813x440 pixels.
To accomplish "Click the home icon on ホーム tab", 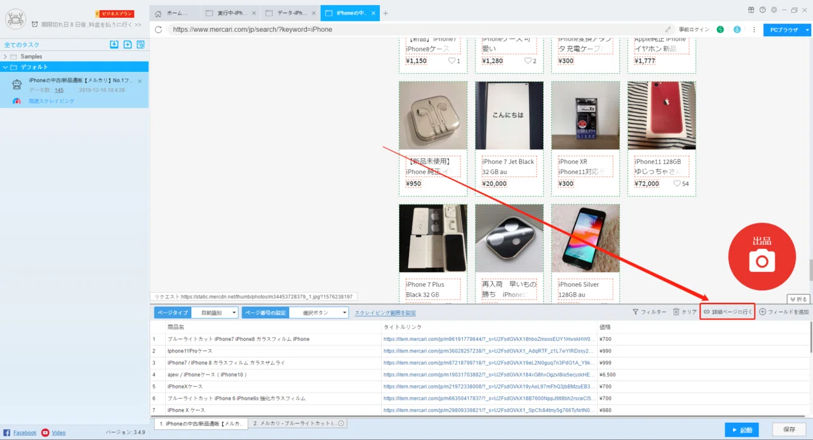I will pyautogui.click(x=159, y=13).
